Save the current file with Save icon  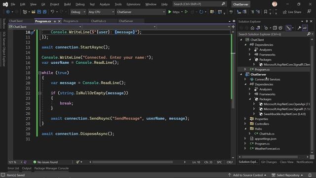pyautogui.click(x=39, y=12)
